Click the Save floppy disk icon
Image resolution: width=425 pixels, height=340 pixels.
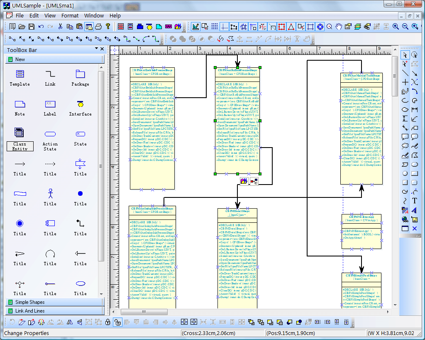coord(32,27)
